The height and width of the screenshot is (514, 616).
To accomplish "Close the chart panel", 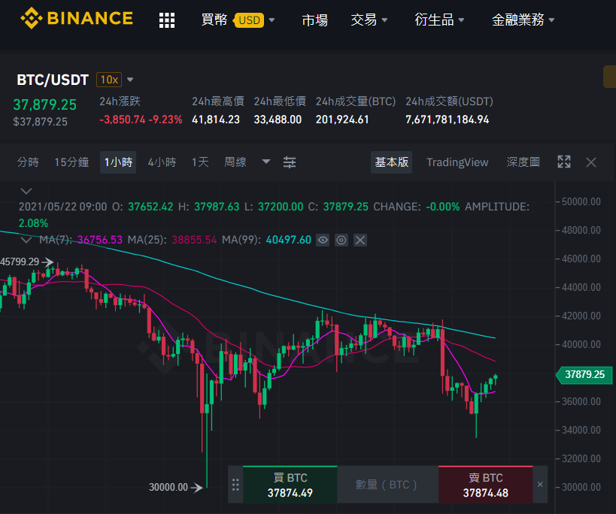I will pos(591,162).
